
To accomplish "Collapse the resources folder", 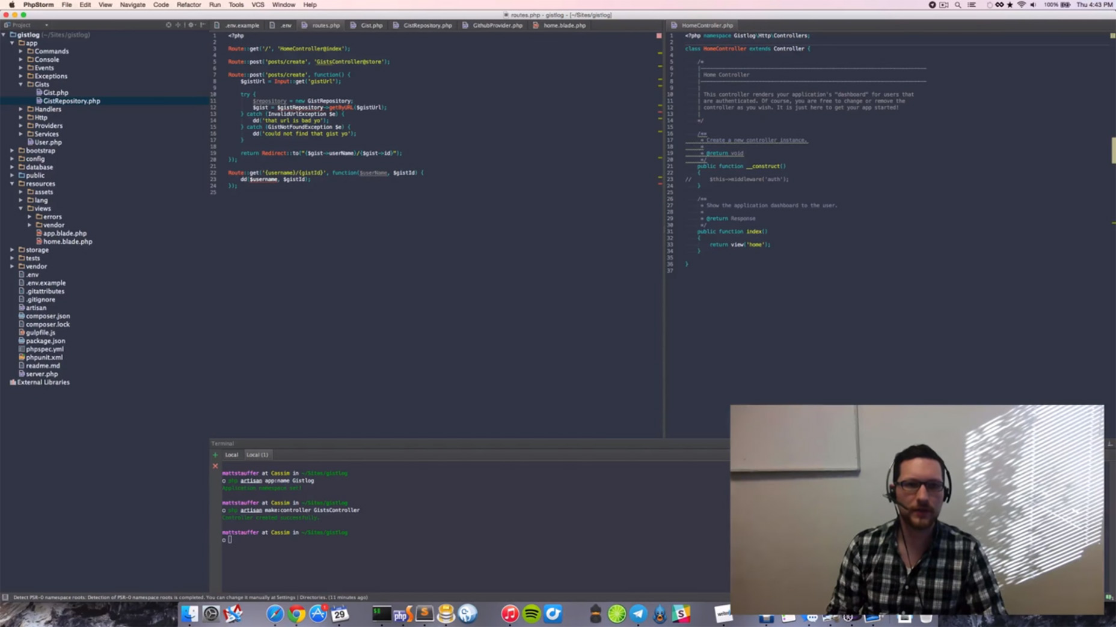I will click(x=12, y=184).
